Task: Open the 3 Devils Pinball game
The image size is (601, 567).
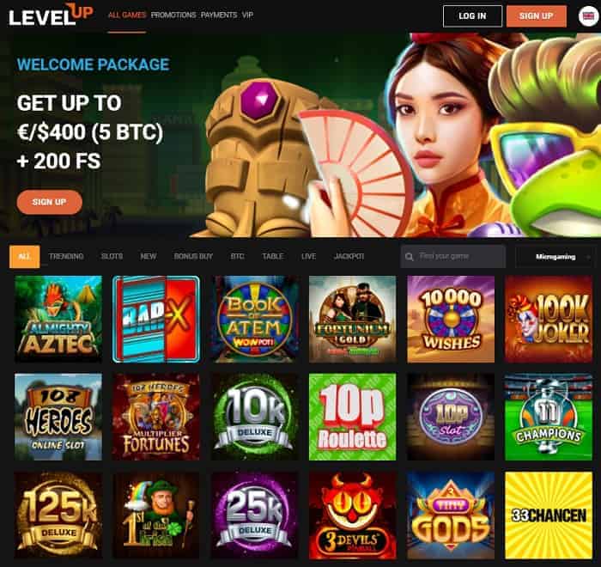Action: [352, 515]
